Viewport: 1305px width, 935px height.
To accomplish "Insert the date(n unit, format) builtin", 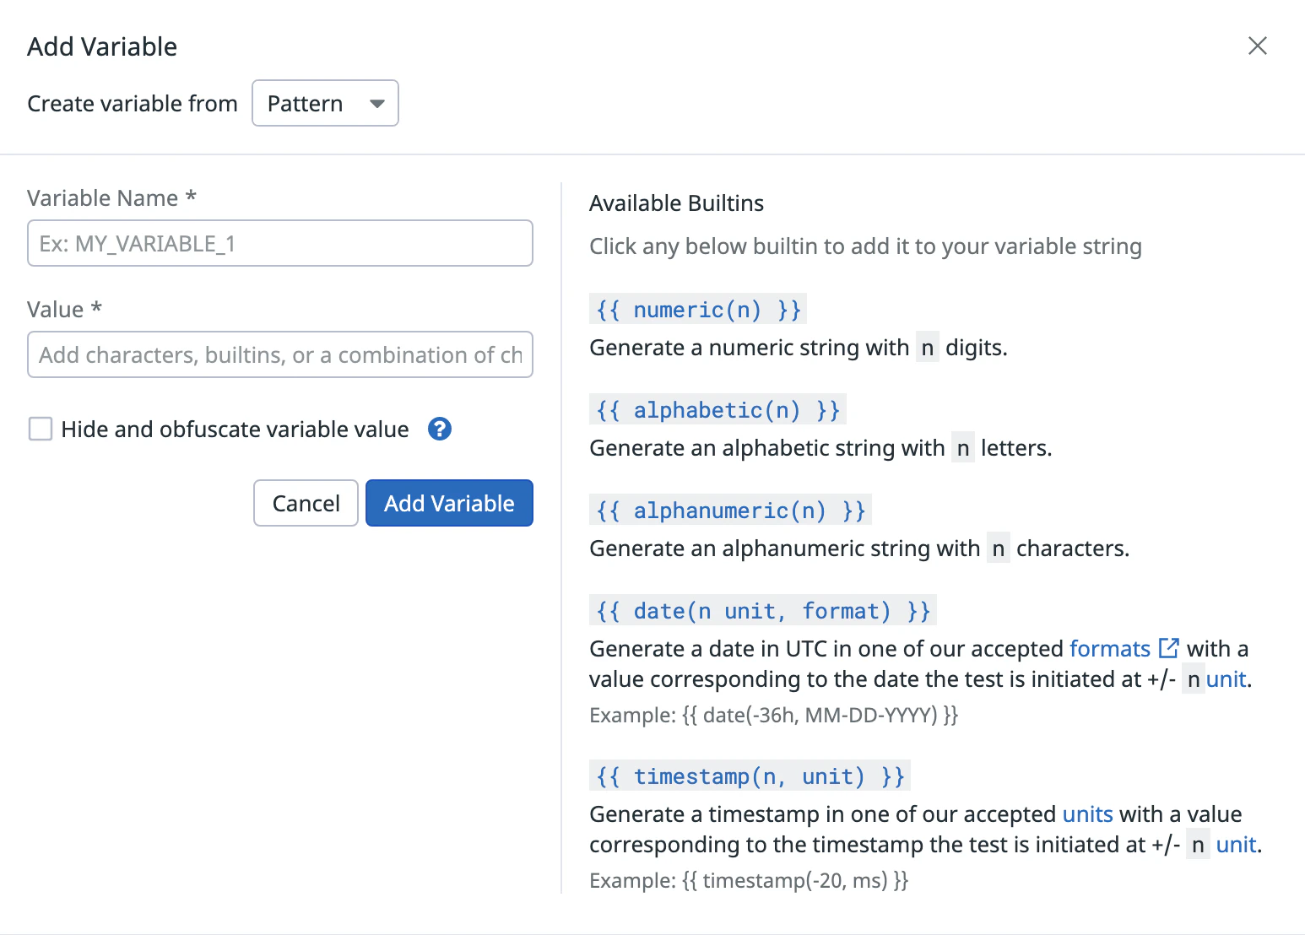I will [763, 611].
